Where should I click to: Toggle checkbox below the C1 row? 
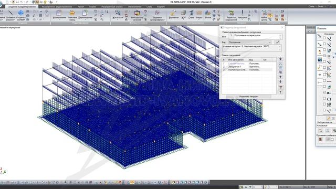pyautogui.click(x=324, y=104)
